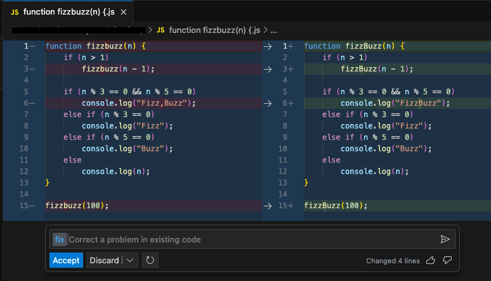This screenshot has width=491, height=281.
Task: Discard the proposed changes
Action: point(104,260)
